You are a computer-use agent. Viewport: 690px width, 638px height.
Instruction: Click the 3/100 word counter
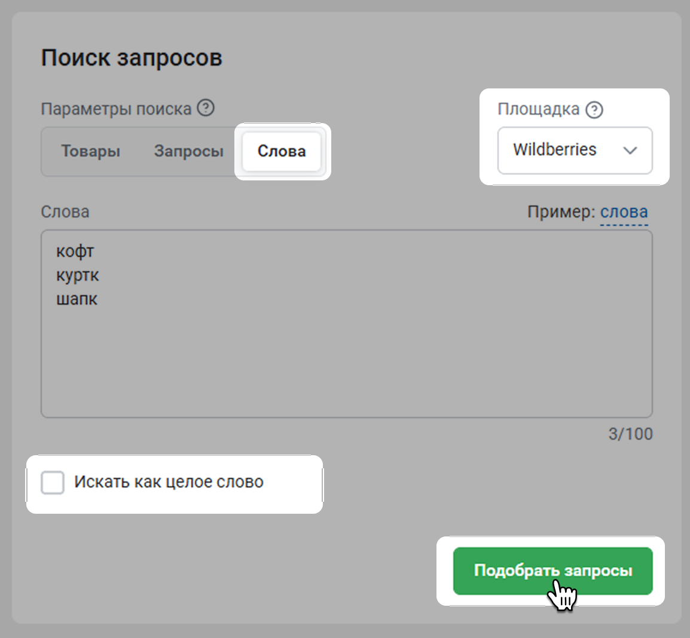[630, 434]
